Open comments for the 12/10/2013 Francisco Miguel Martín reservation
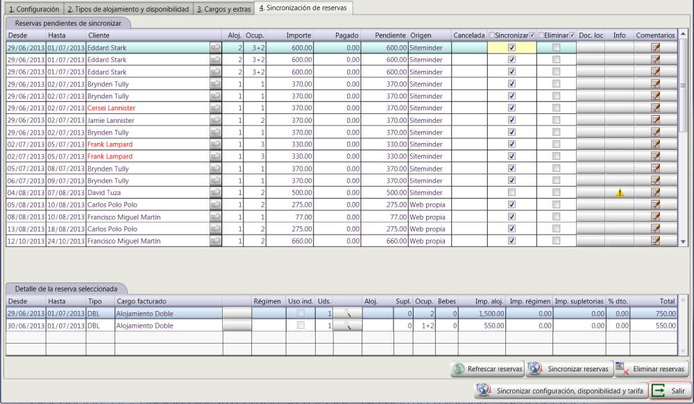Screen dimensions: 694x404 654,241
